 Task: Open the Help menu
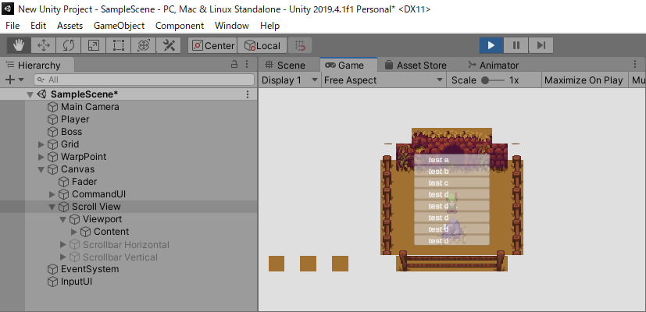[x=269, y=26]
